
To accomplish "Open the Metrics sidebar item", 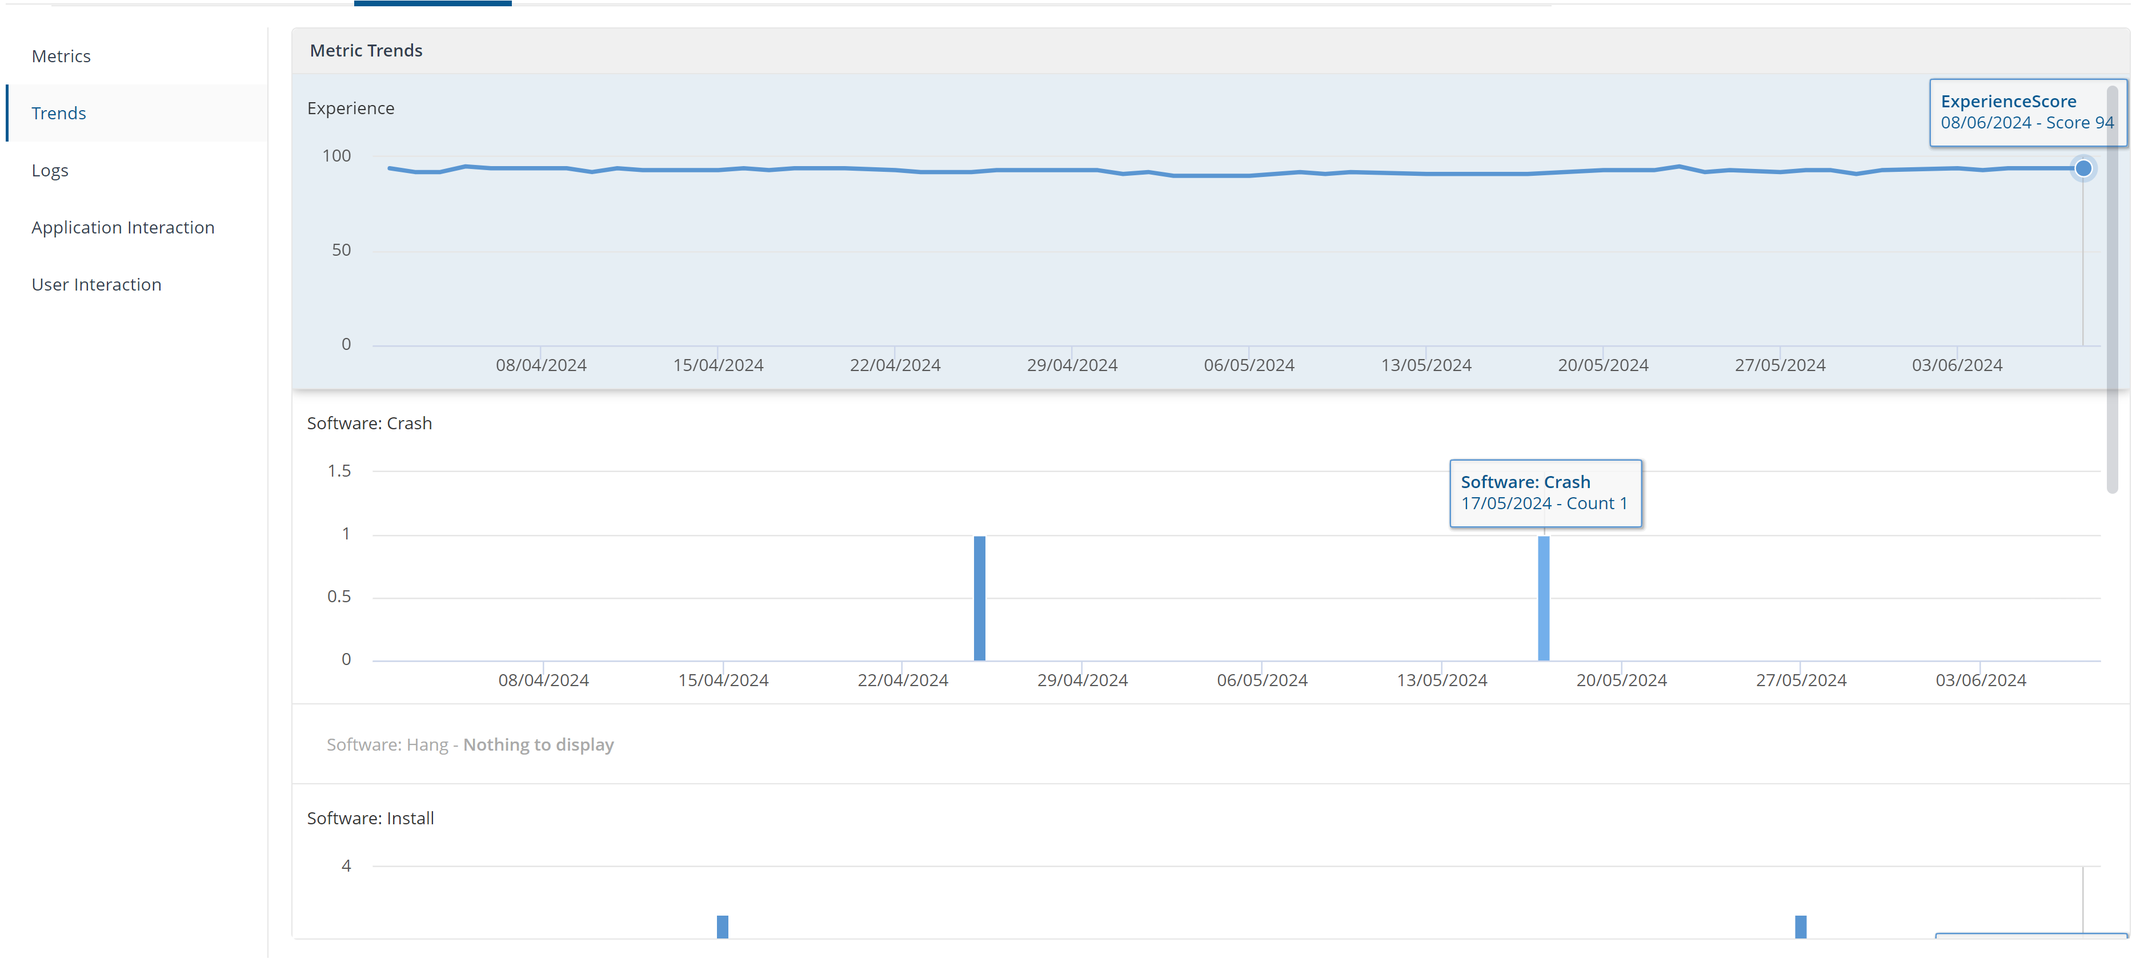I will tap(61, 57).
